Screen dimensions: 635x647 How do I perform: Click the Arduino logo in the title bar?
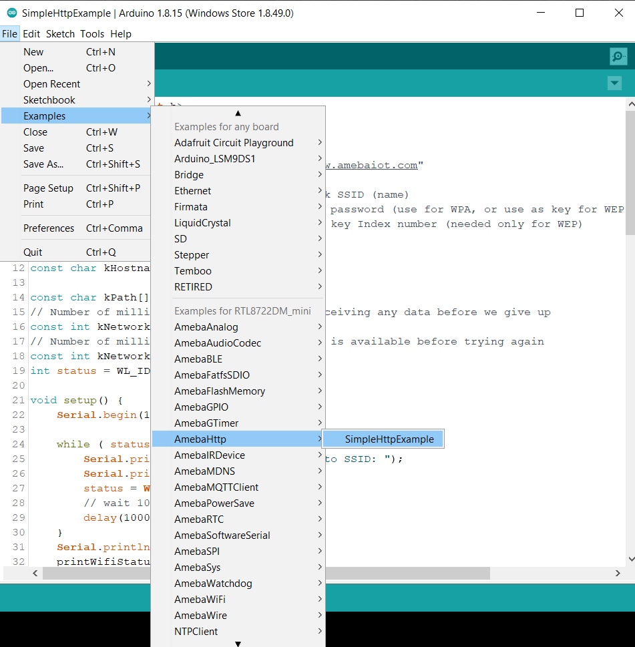11,13
